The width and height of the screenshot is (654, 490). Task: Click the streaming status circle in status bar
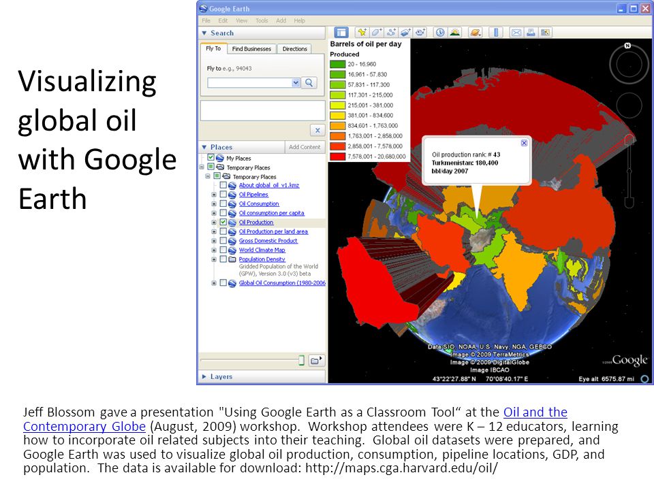tap(645, 379)
